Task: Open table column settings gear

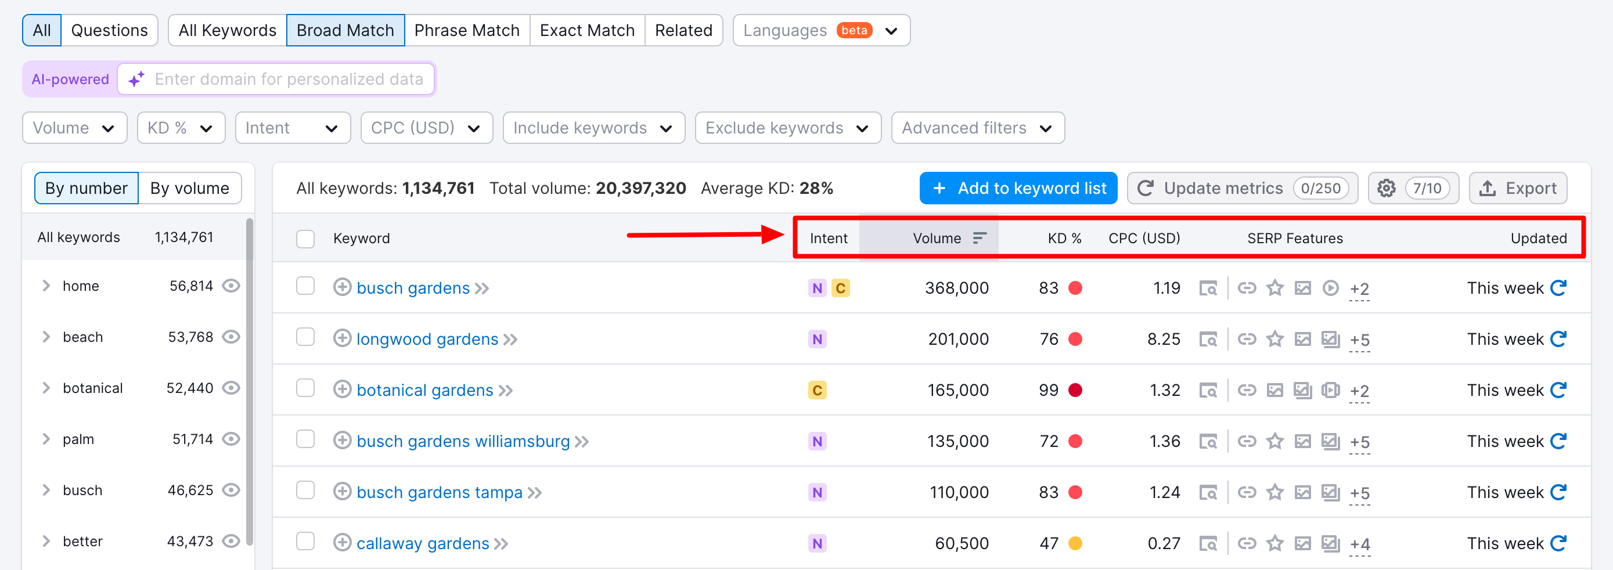Action: tap(1387, 188)
